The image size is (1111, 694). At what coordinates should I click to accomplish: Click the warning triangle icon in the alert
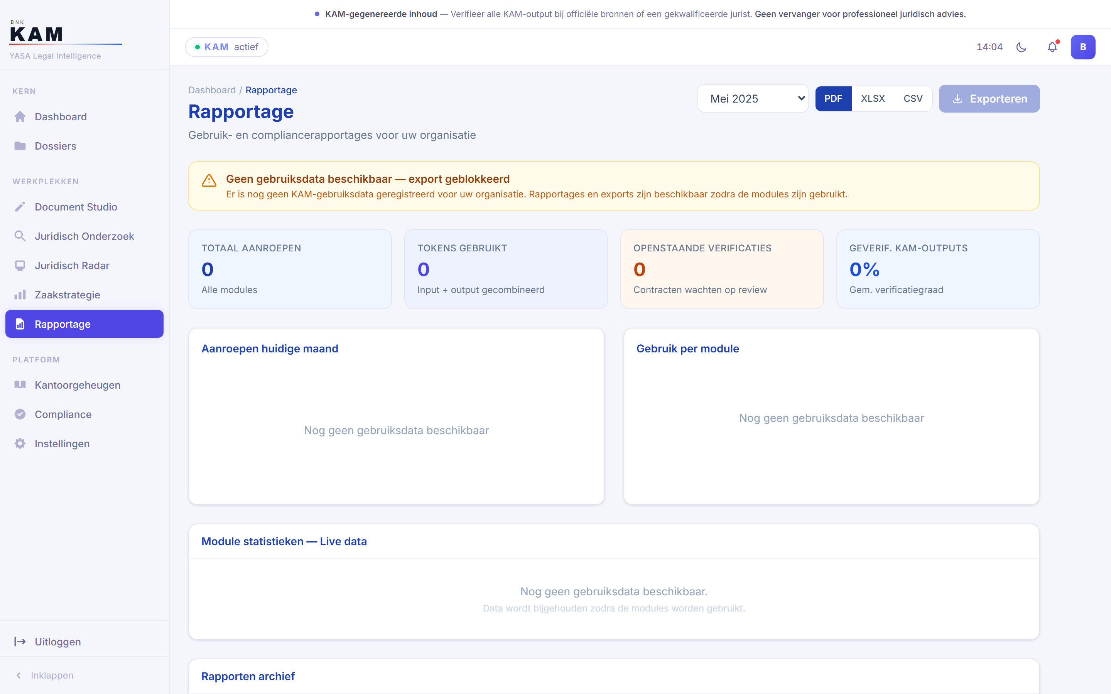point(209,180)
